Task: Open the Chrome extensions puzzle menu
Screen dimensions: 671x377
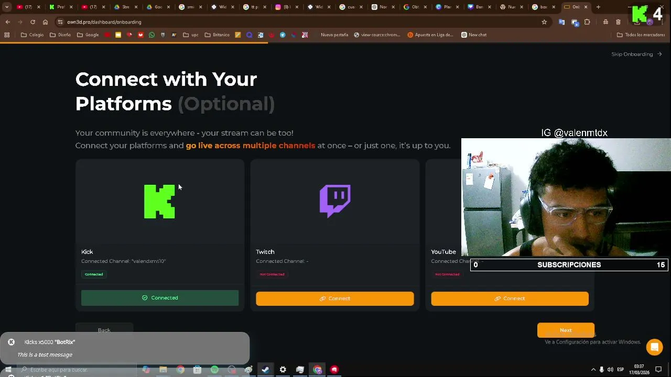Action: coord(587,22)
